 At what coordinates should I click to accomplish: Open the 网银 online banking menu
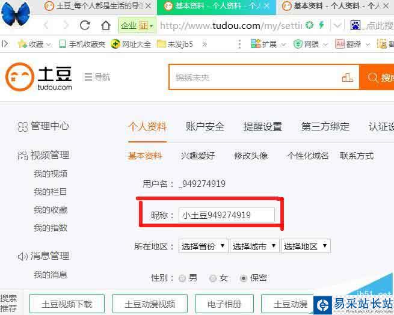click(311, 44)
